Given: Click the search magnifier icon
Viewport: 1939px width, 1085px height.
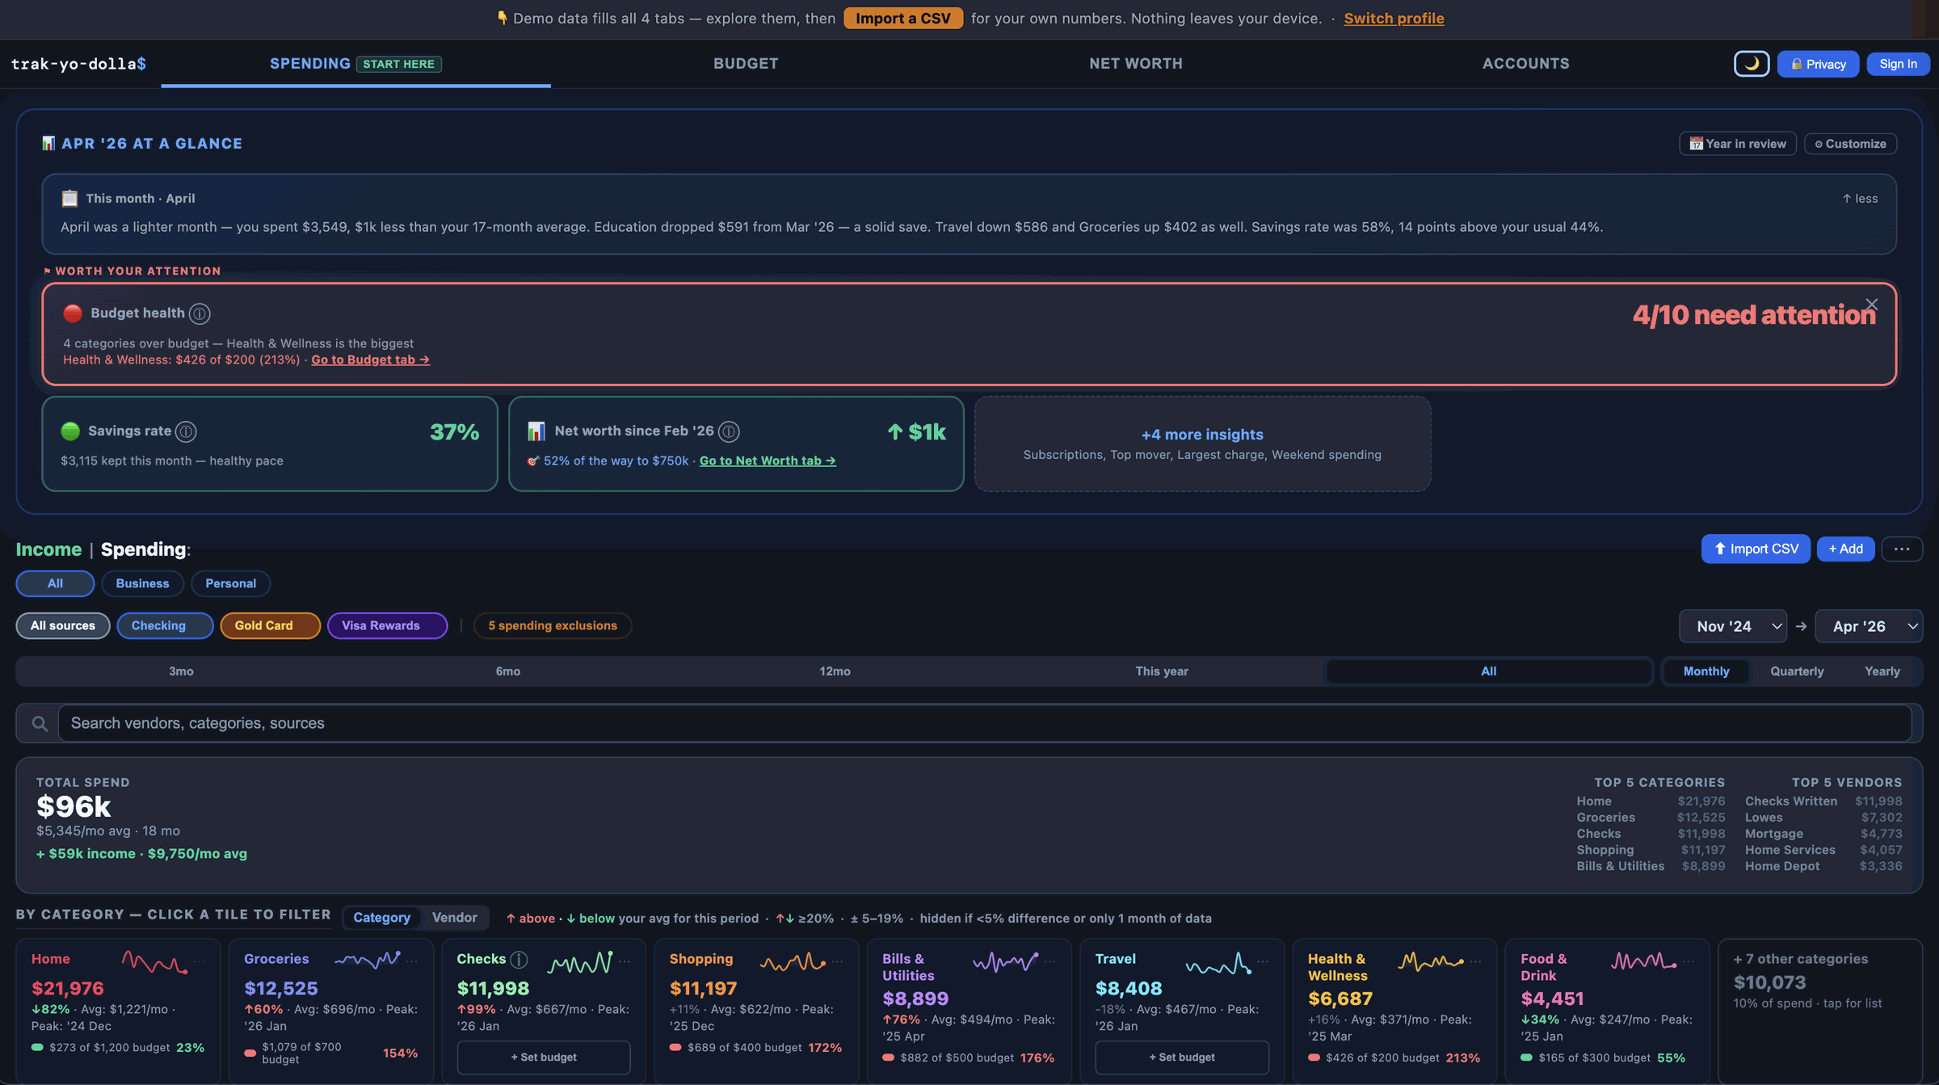Looking at the screenshot, I should pyautogui.click(x=39, y=723).
